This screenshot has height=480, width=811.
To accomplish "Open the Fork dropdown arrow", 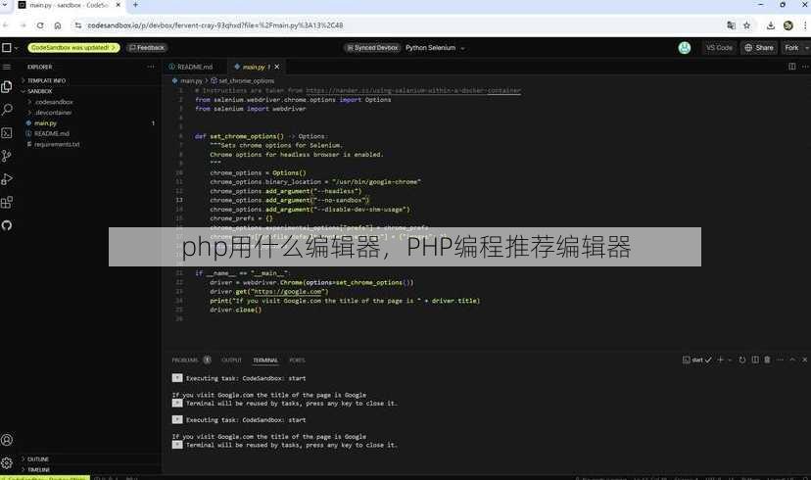I will click(x=807, y=48).
